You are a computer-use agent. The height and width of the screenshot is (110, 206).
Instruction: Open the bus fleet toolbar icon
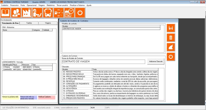pos(48,13)
